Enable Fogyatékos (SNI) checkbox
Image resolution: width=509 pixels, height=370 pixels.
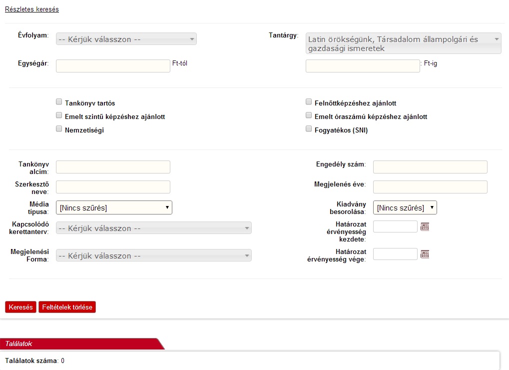[309, 129]
